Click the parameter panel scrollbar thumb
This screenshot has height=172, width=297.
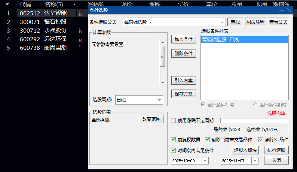point(163,56)
